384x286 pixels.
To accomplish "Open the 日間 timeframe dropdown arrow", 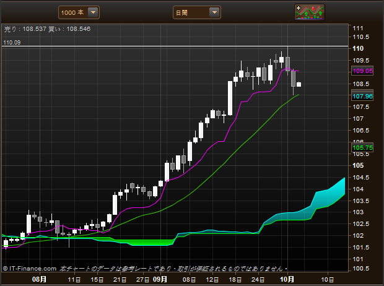I will pos(214,12).
